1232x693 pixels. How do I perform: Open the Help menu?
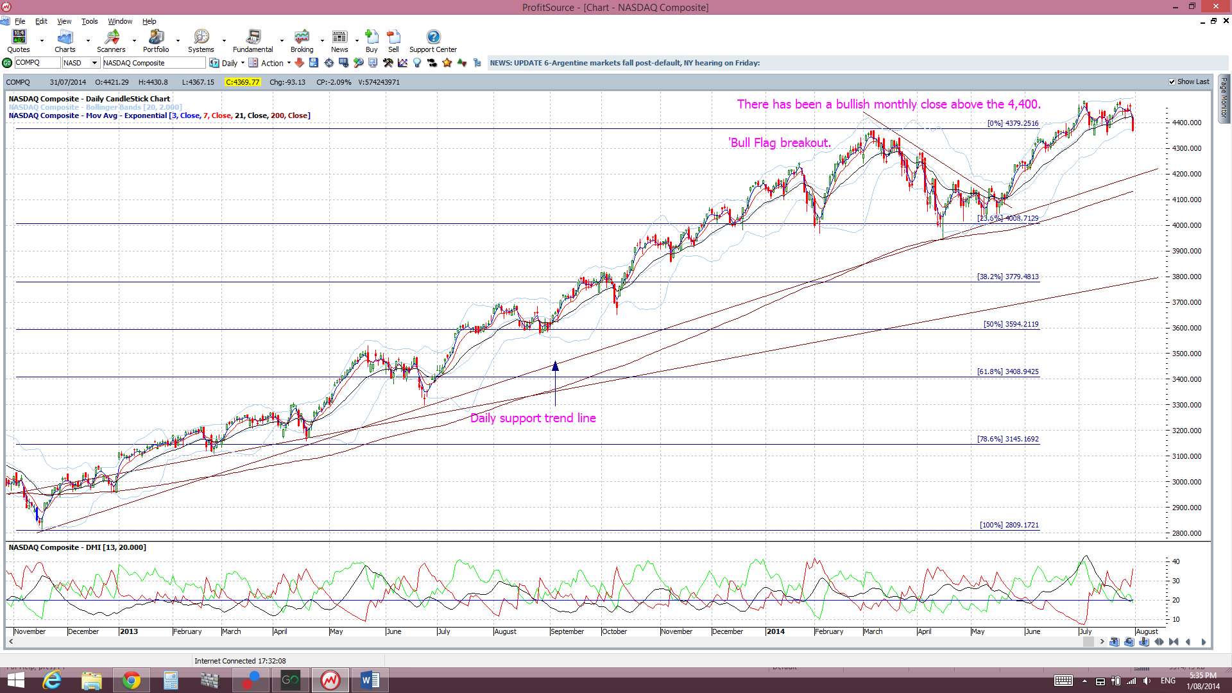click(149, 21)
